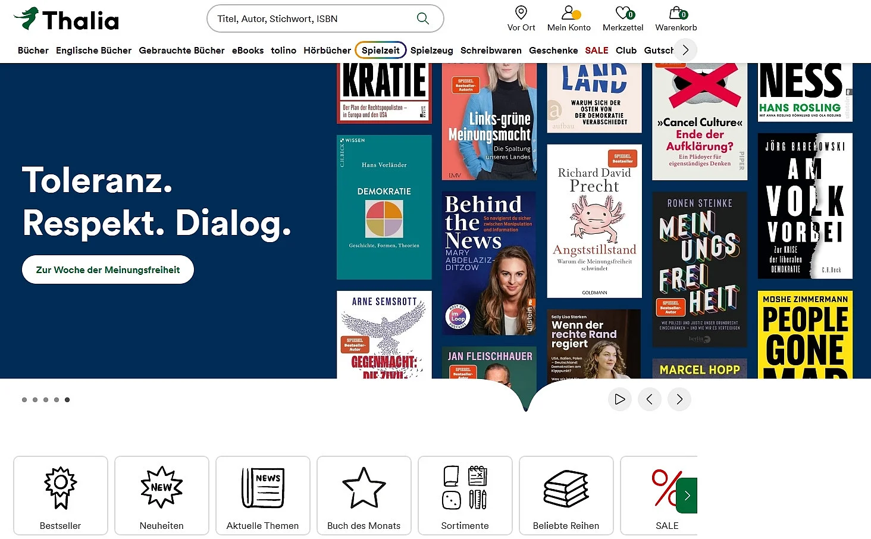Play the banner slideshow
Screen dimensions: 871x539
(x=620, y=399)
